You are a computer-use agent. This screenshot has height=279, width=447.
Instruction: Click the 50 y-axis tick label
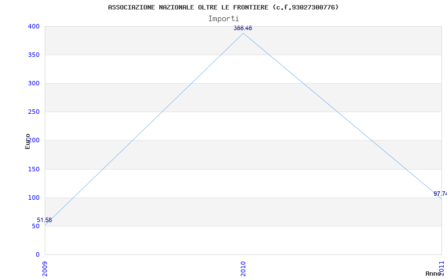click(36, 227)
